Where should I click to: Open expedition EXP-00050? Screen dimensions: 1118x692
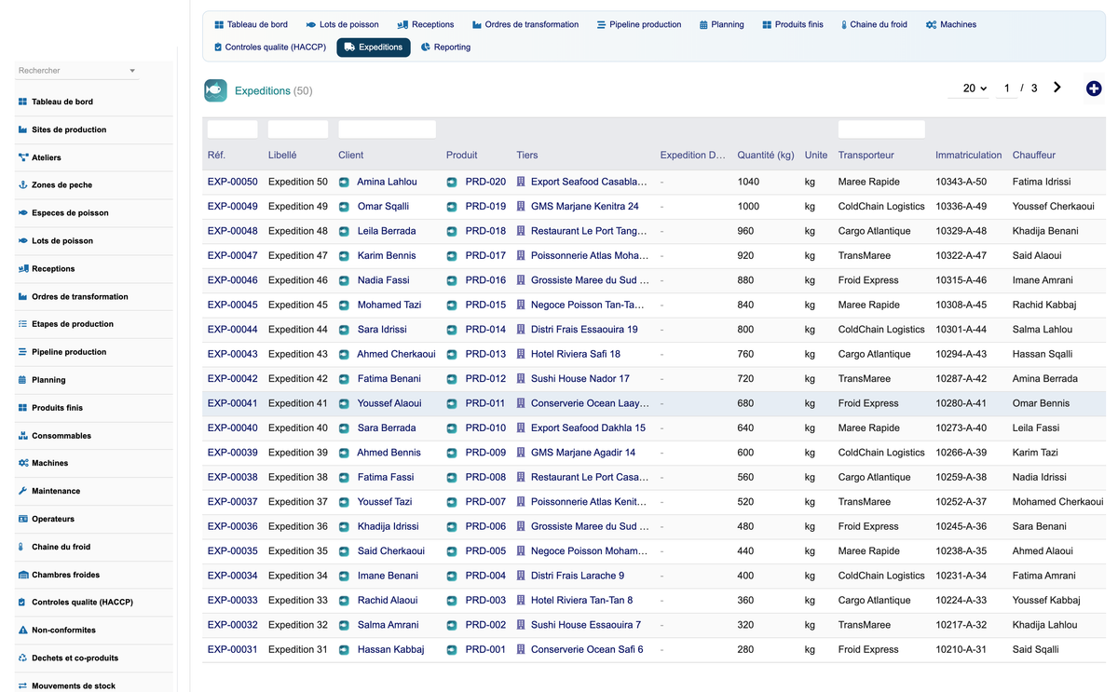pos(233,182)
